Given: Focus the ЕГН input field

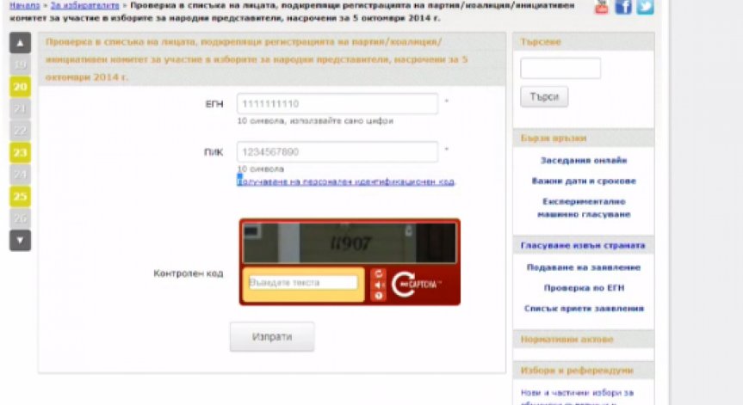Looking at the screenshot, I should [337, 104].
